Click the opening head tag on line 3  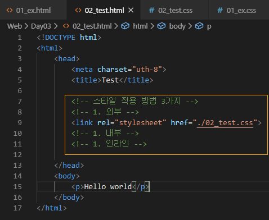(67, 59)
